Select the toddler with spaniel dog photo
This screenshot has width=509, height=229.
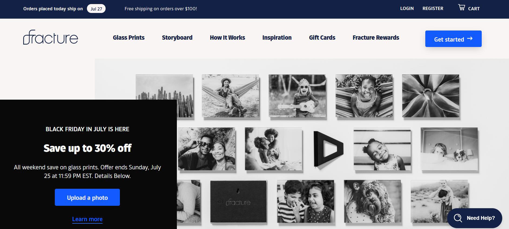pyautogui.click(x=449, y=149)
